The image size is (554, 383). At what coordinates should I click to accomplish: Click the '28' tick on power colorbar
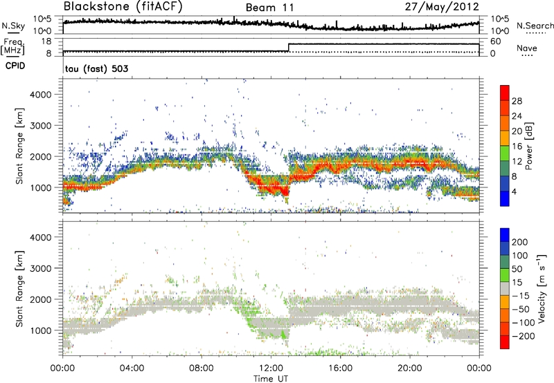point(517,101)
